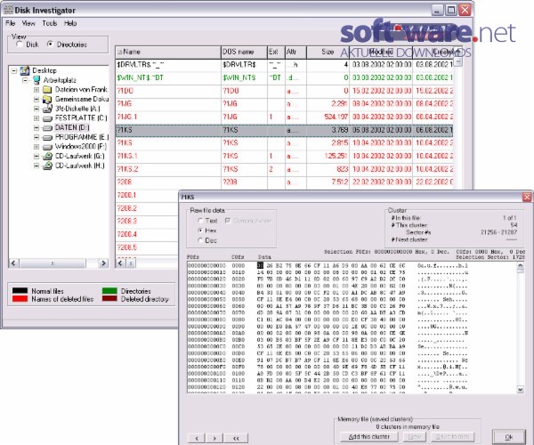Open the View menu

click(28, 23)
